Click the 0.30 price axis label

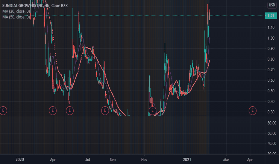[271, 112]
